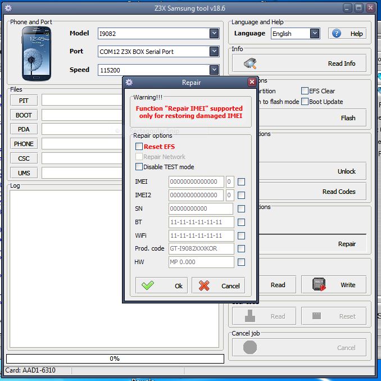Click the CSC file button

pyautogui.click(x=24, y=158)
